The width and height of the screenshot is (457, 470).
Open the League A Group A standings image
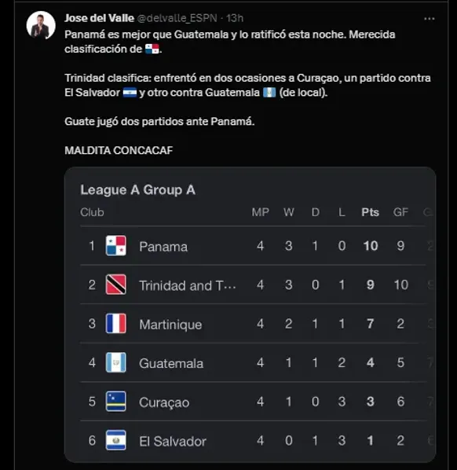(250, 314)
